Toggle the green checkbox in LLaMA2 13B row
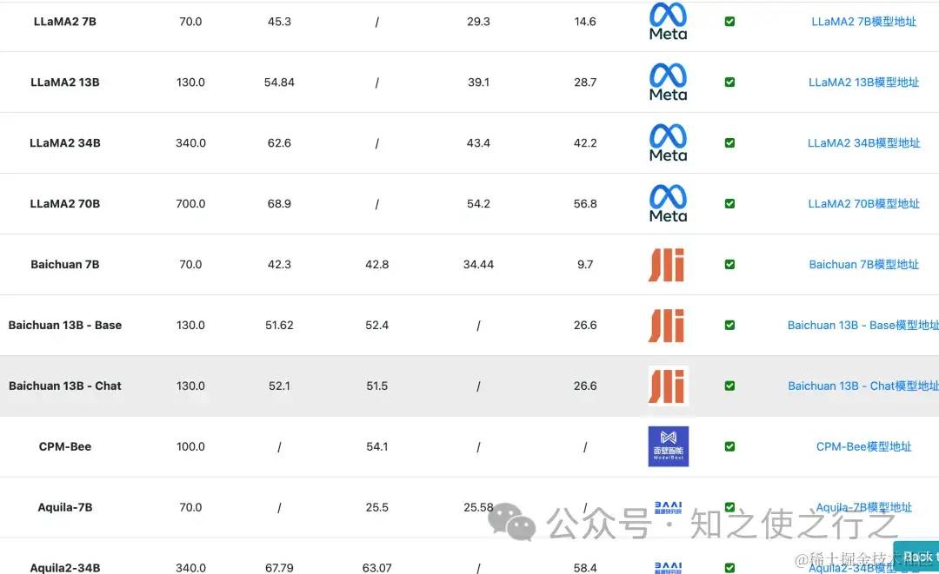939x574 pixels. 729,82
